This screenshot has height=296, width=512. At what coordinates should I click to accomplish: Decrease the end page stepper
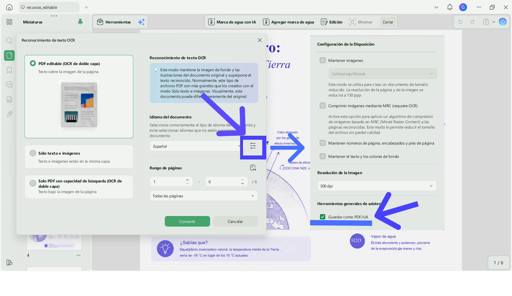point(243,183)
